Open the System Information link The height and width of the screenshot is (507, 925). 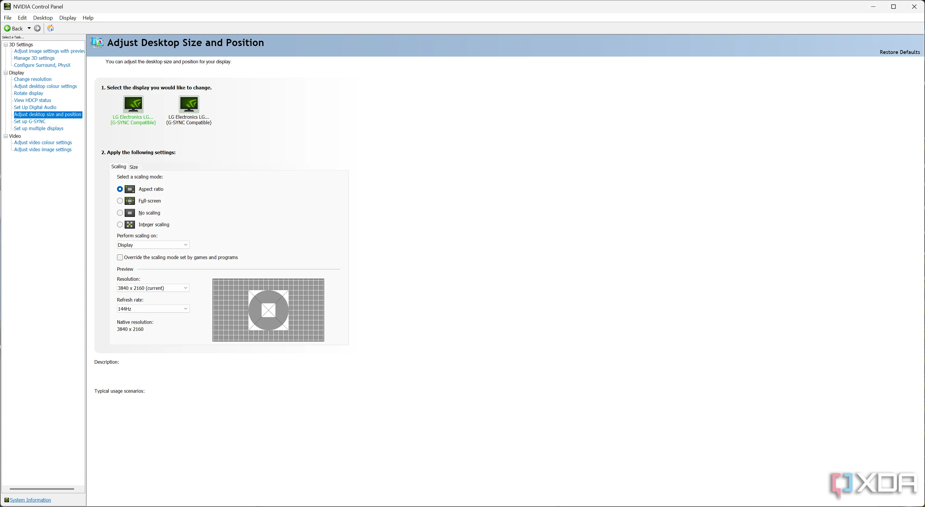click(30, 500)
